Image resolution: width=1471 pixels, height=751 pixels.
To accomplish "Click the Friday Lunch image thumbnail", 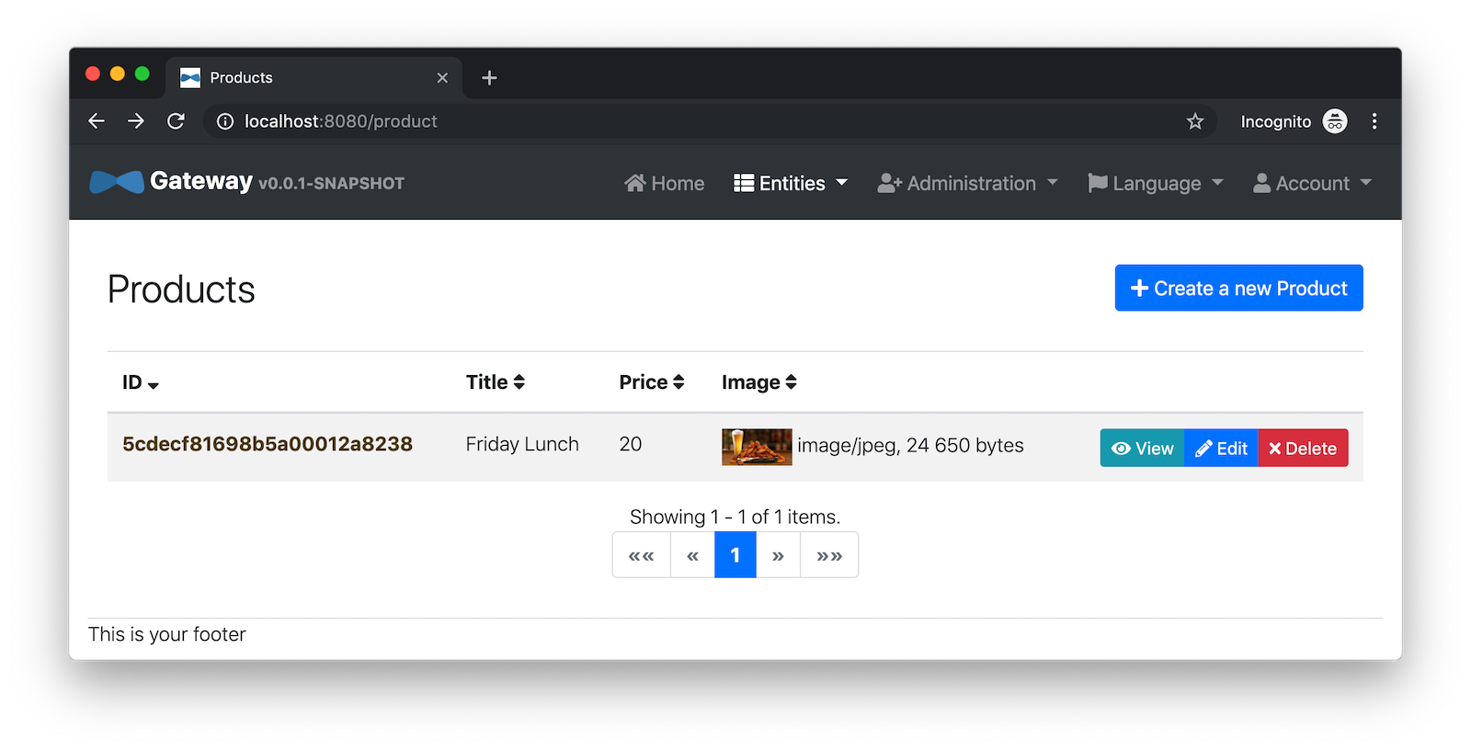I will 756,447.
